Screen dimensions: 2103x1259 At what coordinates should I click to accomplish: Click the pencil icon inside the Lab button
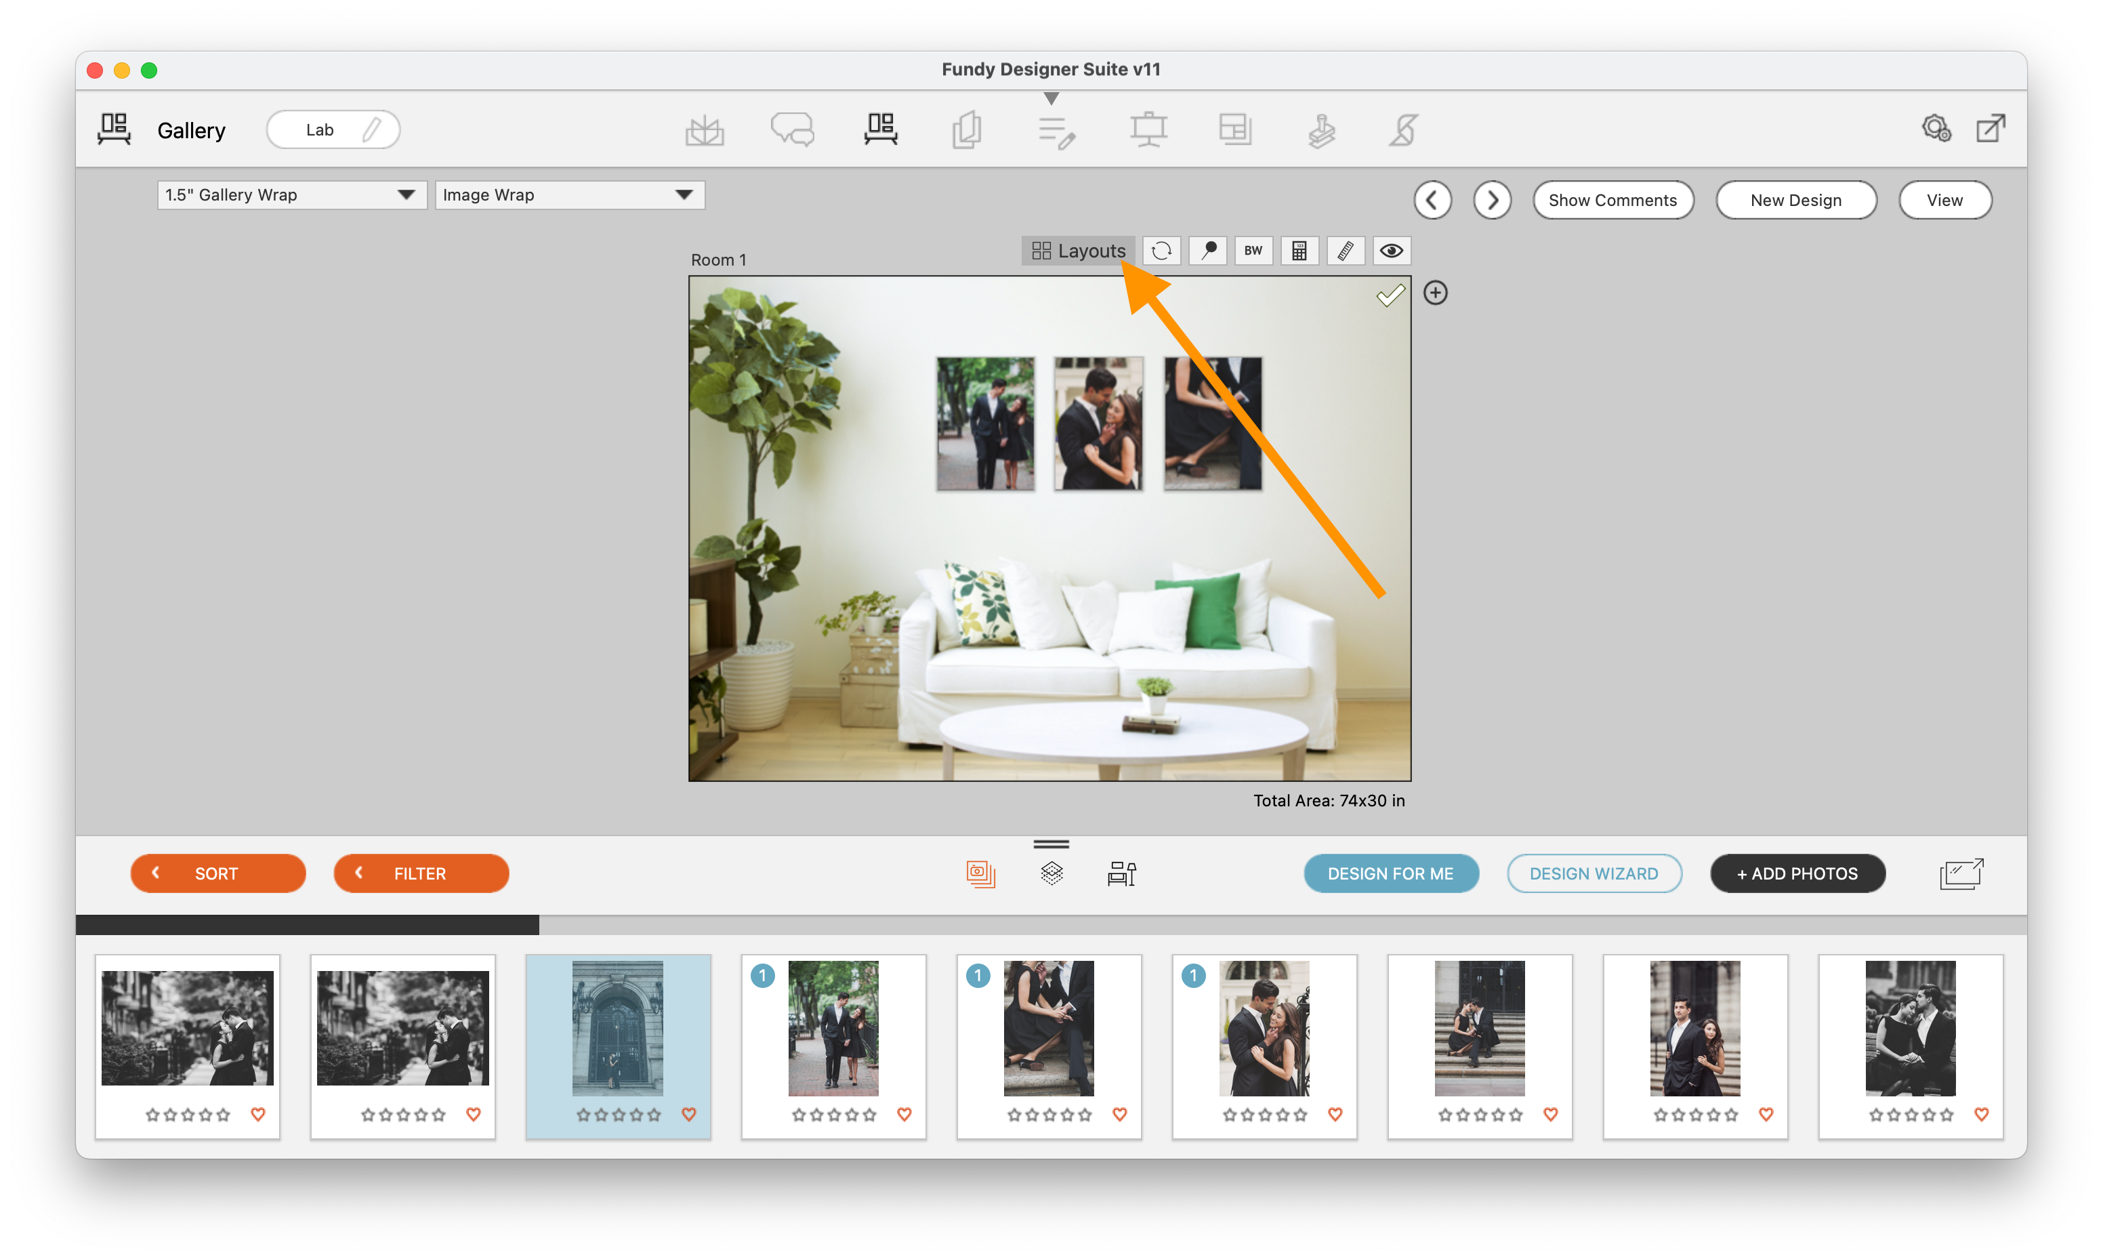tap(371, 130)
